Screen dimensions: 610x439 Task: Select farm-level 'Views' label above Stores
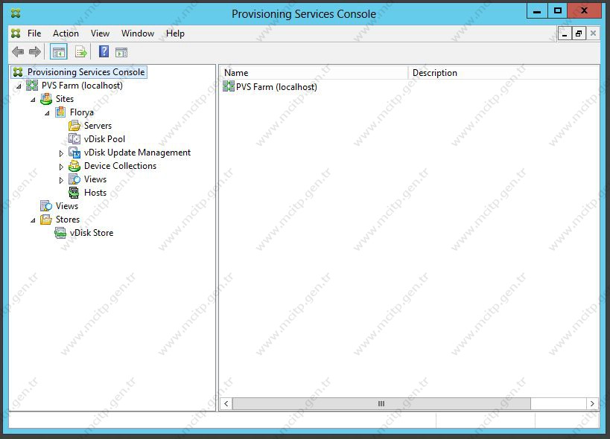tap(67, 206)
